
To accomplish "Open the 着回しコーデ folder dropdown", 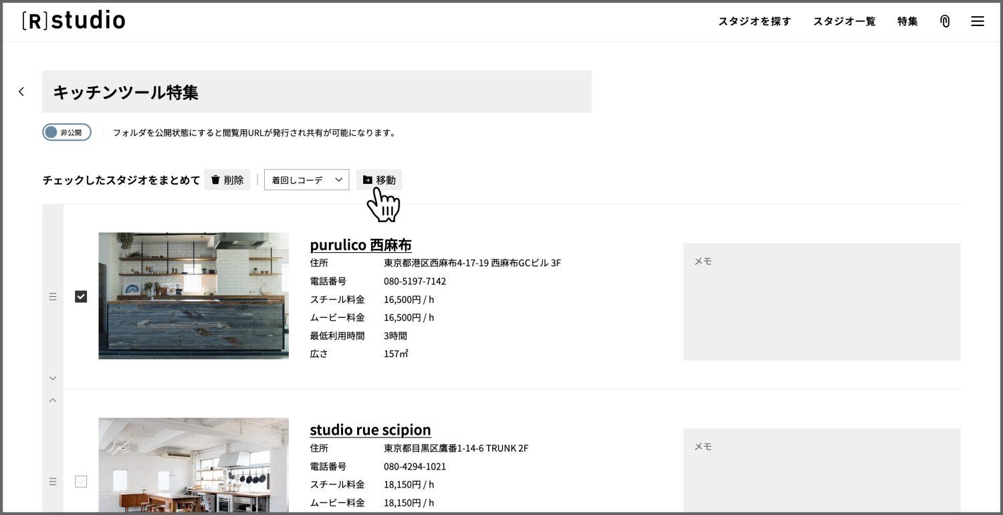I will 306,180.
